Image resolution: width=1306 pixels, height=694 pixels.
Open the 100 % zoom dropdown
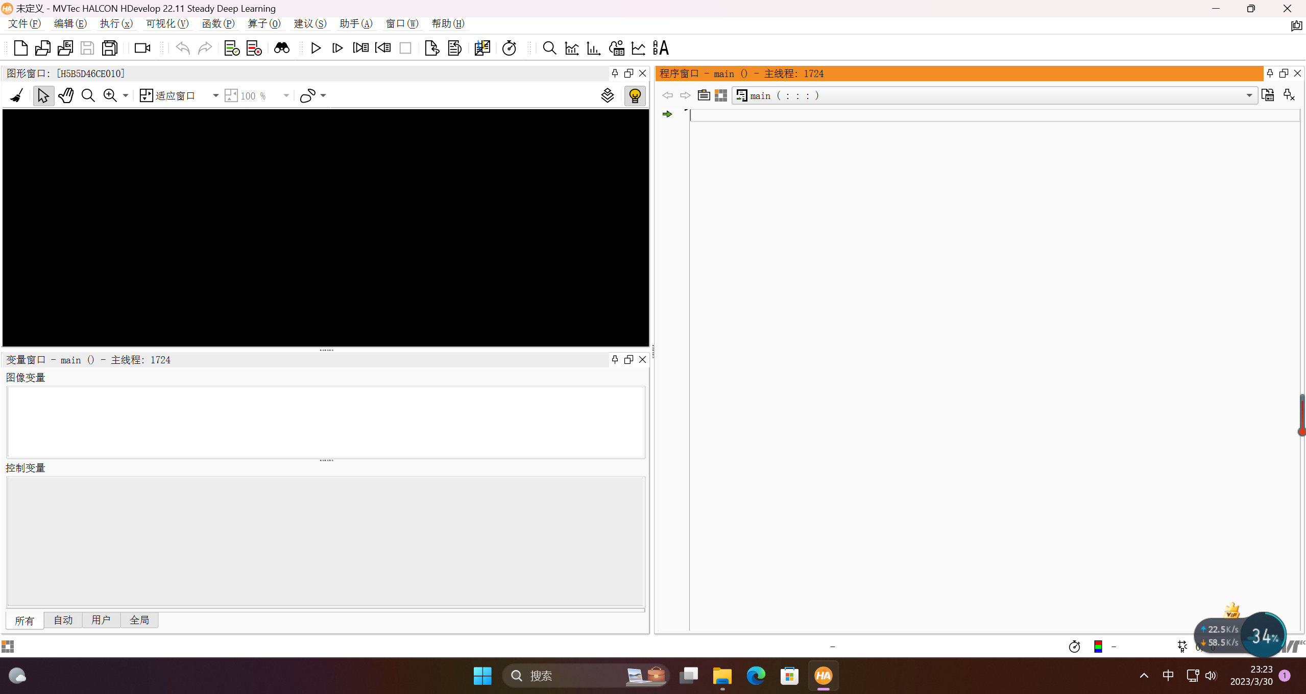click(286, 95)
